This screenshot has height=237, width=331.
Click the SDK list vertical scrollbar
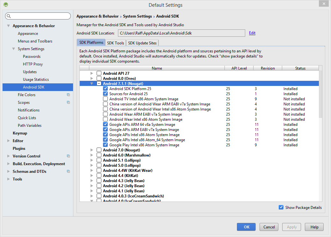320,94
